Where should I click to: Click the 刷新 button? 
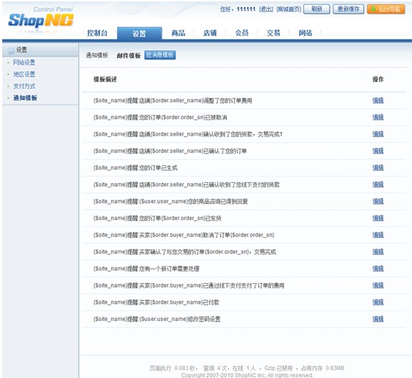316,9
